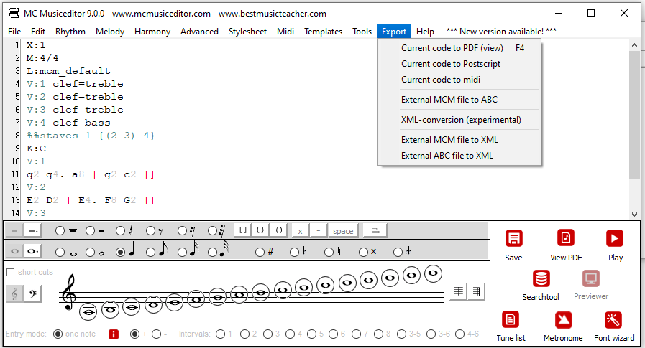Choose External MCM file to ABC
This screenshot has width=645, height=348.
459,100
